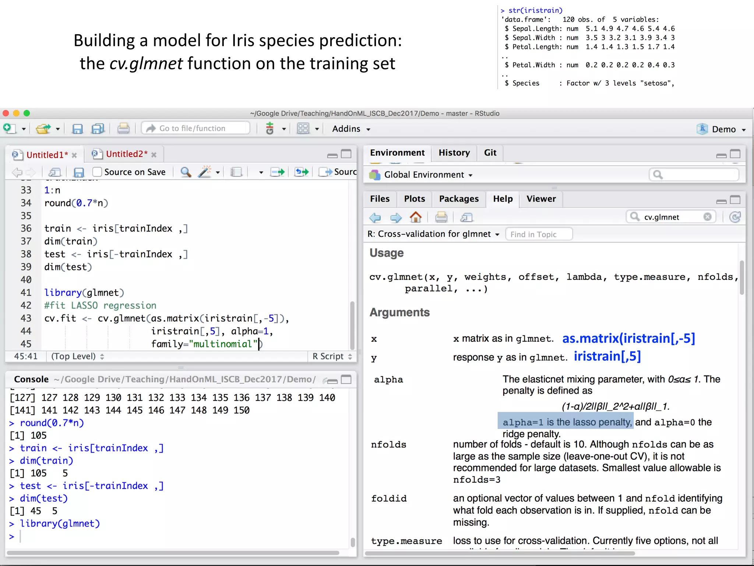Show editor in new window icon
This screenshot has width=754, height=566.
[x=54, y=172]
